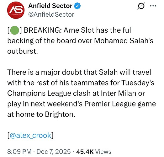Click the Premier League game text

pos(120,104)
